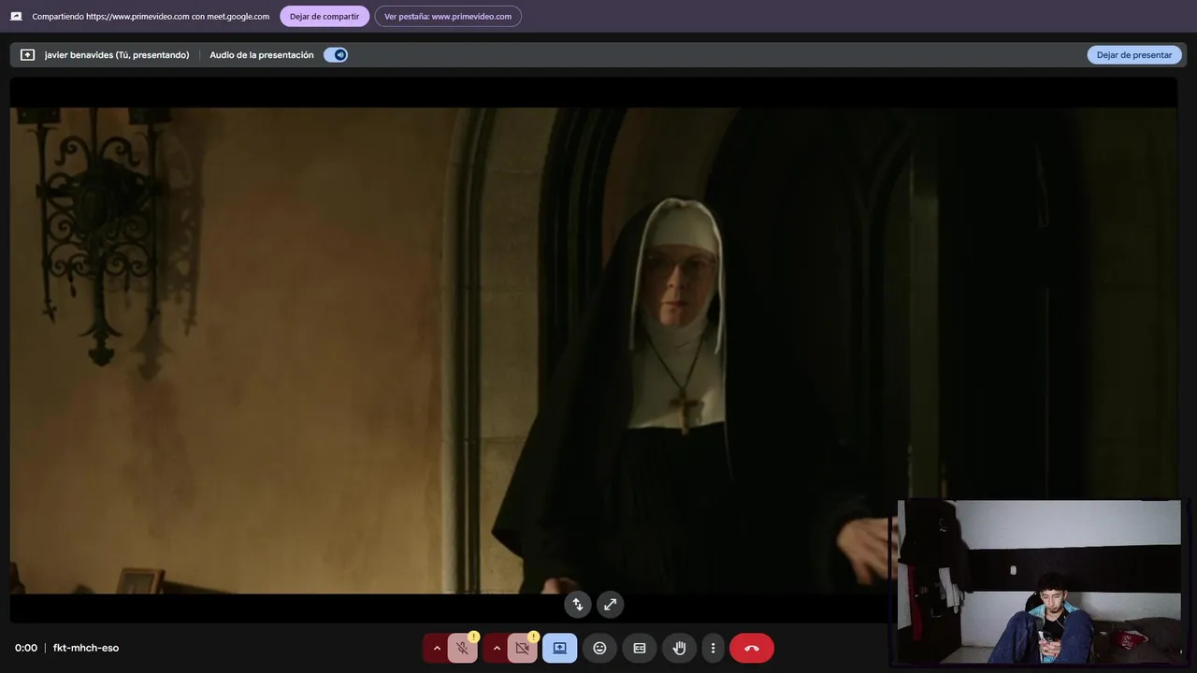The height and width of the screenshot is (673, 1197).
Task: Select the self-view camera thumbnail
Action: coord(1038,581)
